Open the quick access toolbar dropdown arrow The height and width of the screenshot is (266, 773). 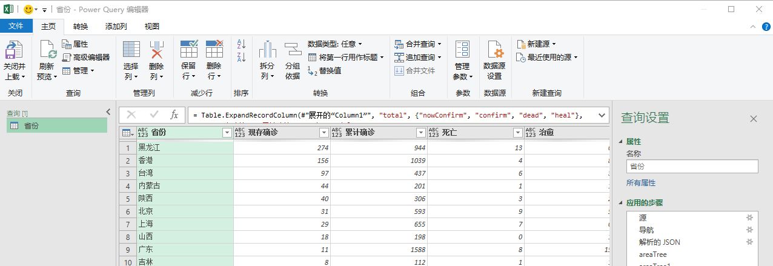tap(45, 10)
